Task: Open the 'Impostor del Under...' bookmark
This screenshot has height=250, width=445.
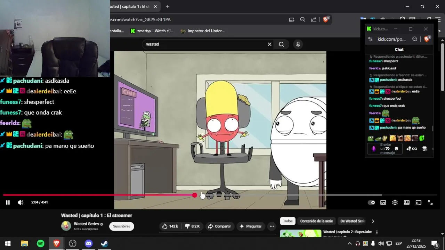Action: click(x=202, y=31)
